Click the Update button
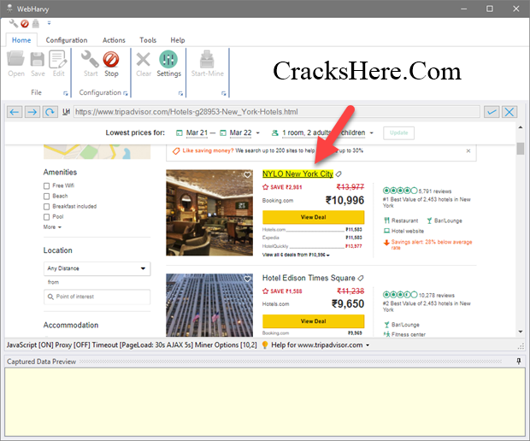The height and width of the screenshot is (441, 530). click(399, 132)
